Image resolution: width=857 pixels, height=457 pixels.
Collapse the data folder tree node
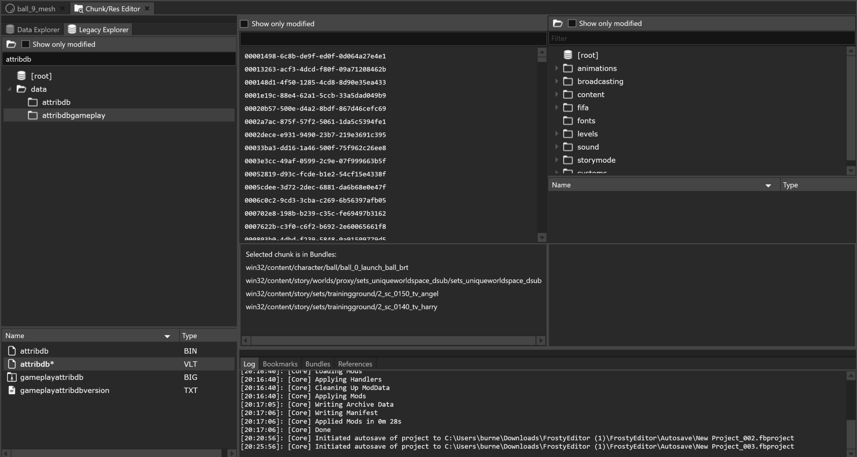point(9,89)
